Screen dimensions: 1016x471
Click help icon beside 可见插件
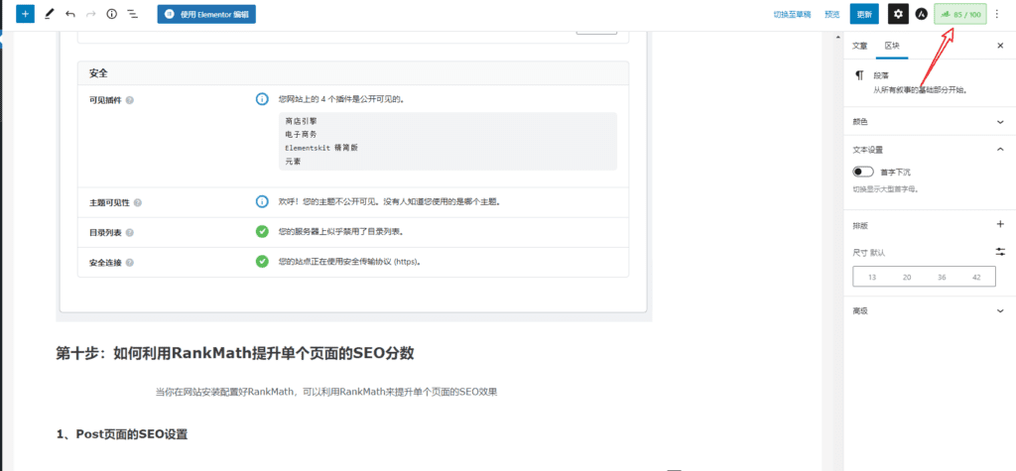pos(130,100)
